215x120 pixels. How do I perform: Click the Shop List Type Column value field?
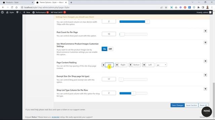(109, 93)
